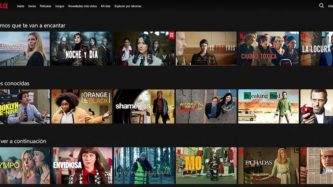Open the Sequieneres title card

point(206,48)
